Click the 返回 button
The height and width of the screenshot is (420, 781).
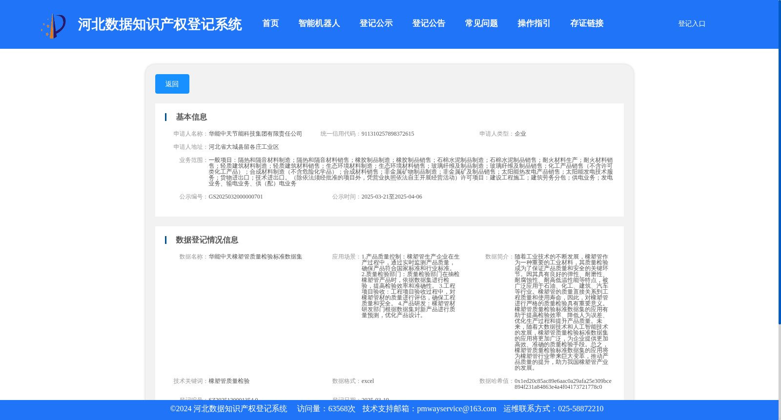(172, 84)
